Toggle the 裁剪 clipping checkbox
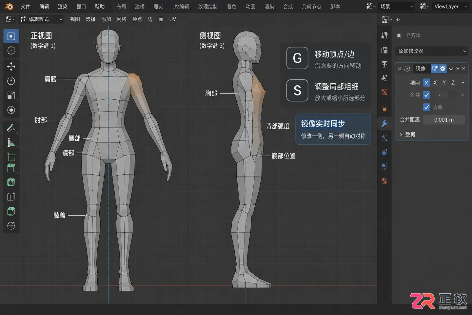The width and height of the screenshot is (472, 315). 426,107
